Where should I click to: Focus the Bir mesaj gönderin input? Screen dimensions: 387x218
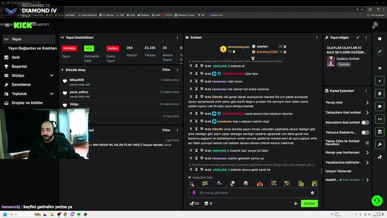pos(253,193)
